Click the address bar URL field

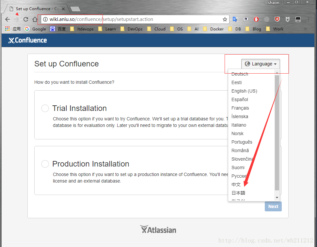pyautogui.click(x=131, y=19)
